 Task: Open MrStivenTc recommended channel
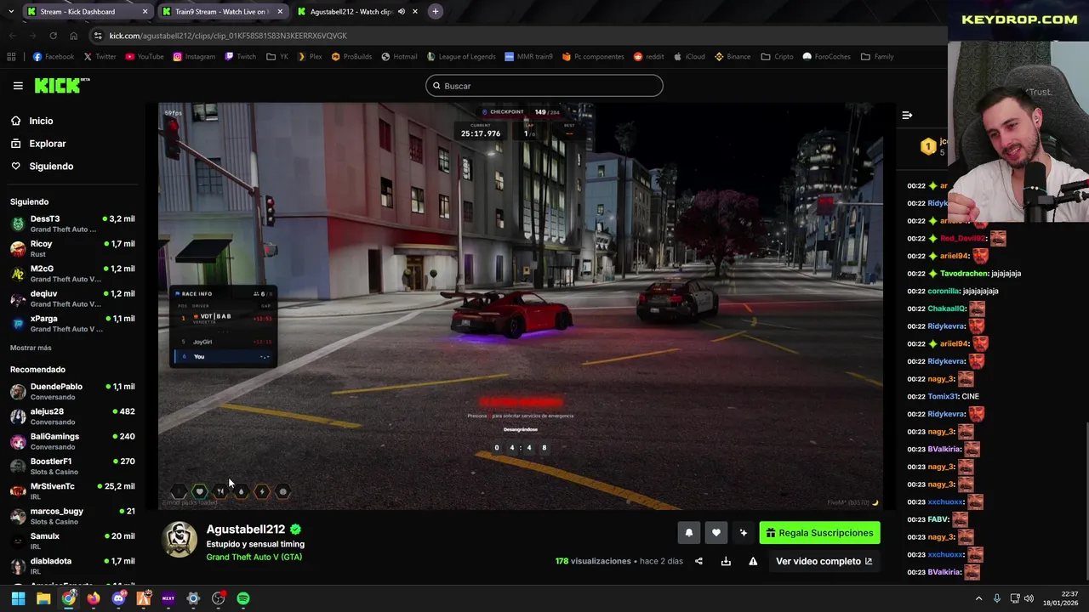(x=72, y=491)
